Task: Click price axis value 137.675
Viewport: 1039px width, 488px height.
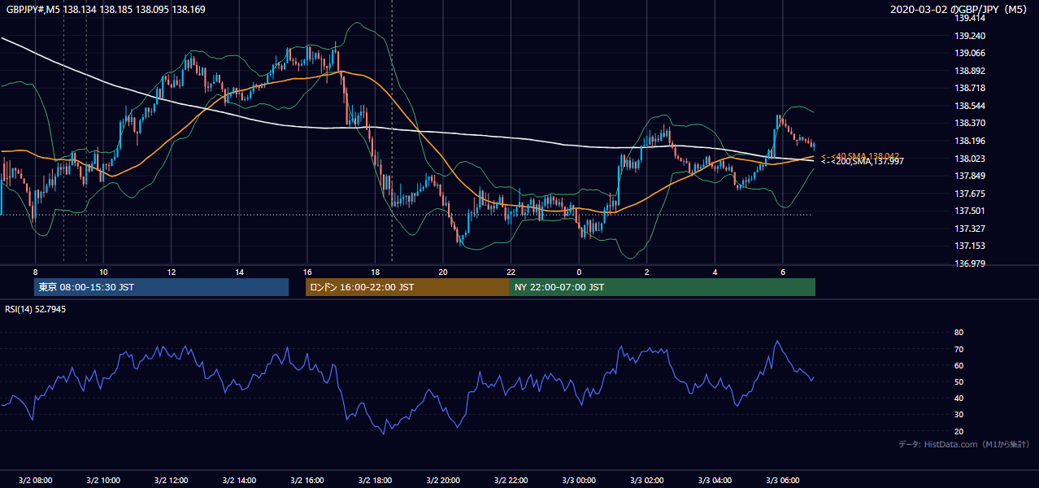Action: tap(971, 194)
